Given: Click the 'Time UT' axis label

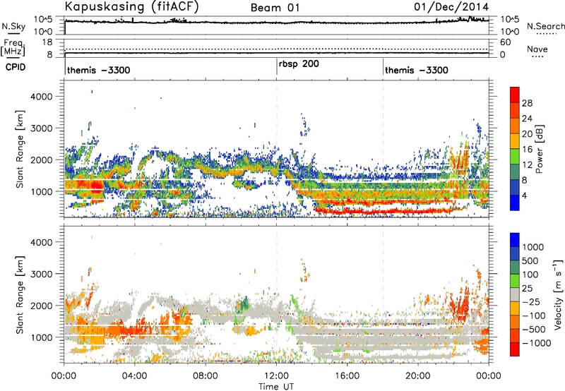Looking at the screenshot, I should pyautogui.click(x=276, y=387).
